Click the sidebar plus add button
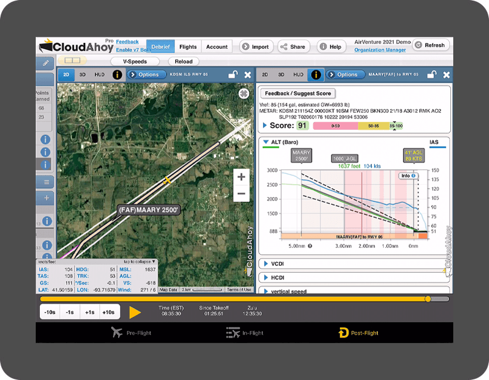This screenshot has height=380, width=489. pos(46,198)
